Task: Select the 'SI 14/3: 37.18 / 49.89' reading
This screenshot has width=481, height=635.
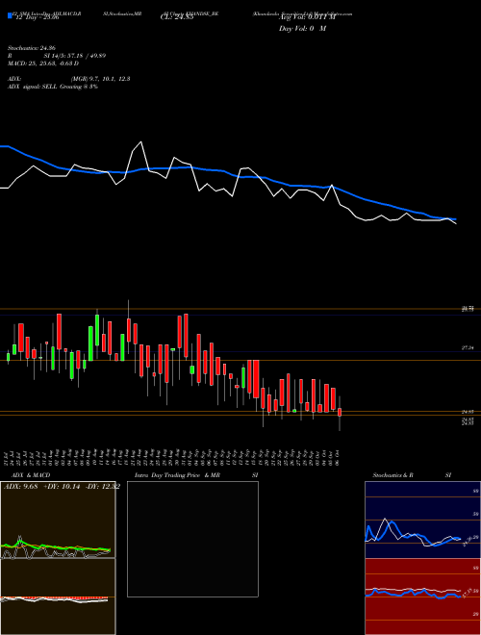Action: click(75, 56)
